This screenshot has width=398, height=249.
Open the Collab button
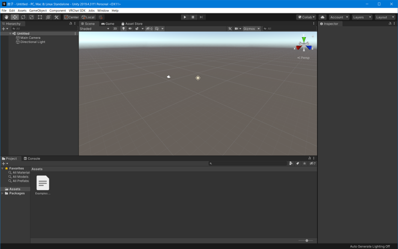click(306, 17)
